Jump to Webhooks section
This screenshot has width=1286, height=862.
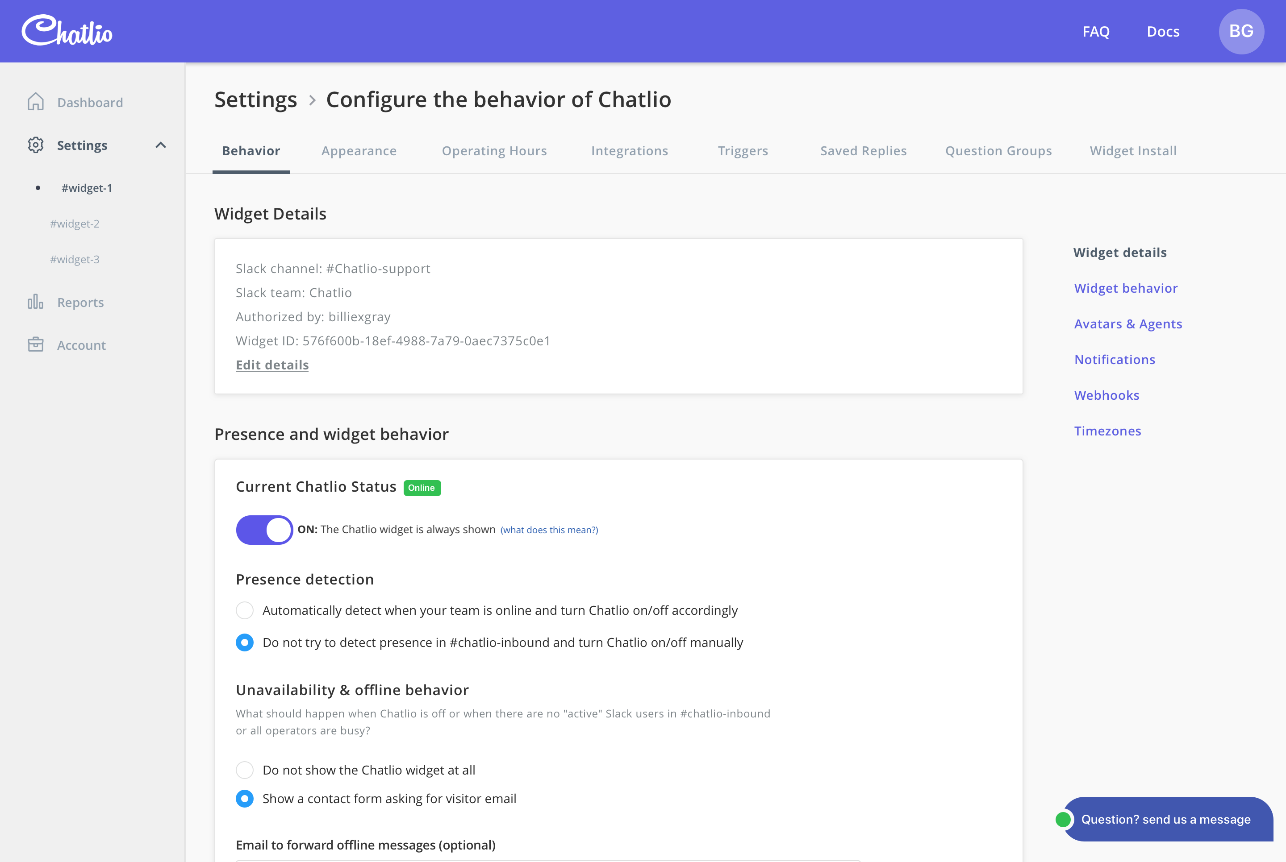[x=1106, y=395]
